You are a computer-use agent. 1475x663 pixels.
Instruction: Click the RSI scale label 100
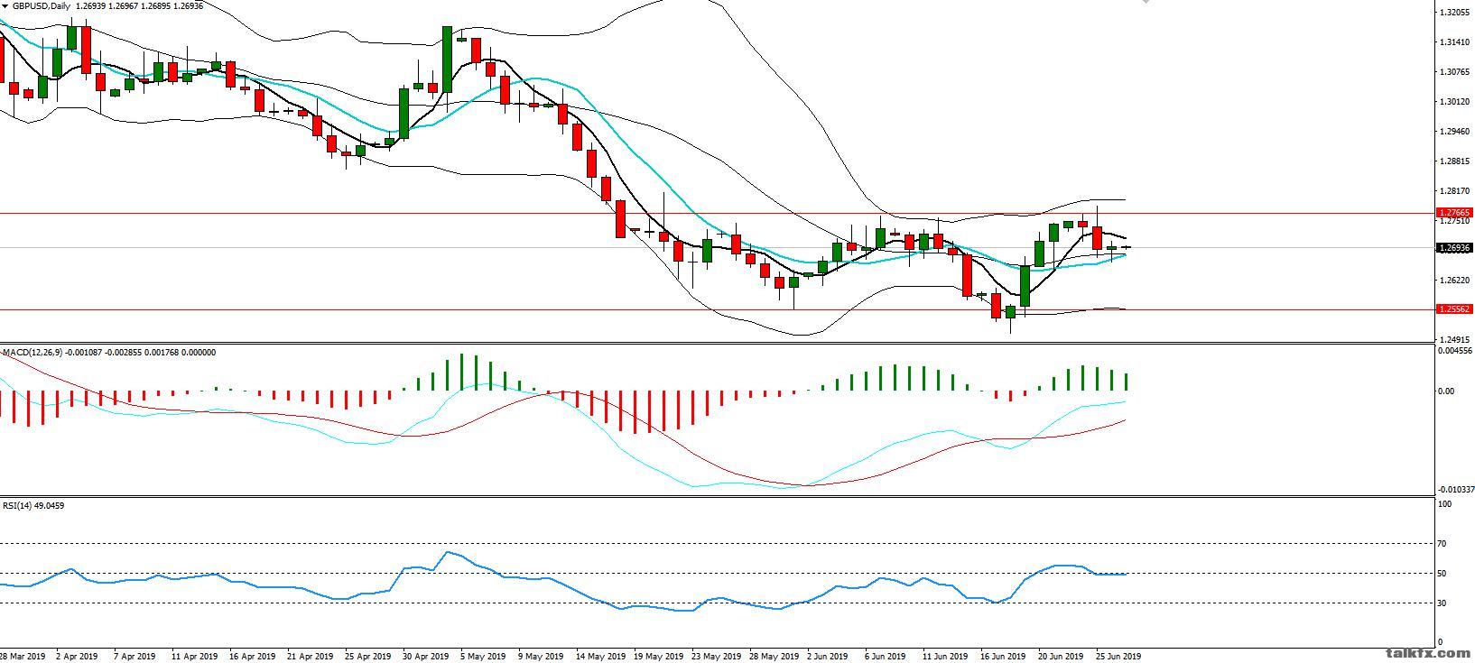[x=1444, y=504]
